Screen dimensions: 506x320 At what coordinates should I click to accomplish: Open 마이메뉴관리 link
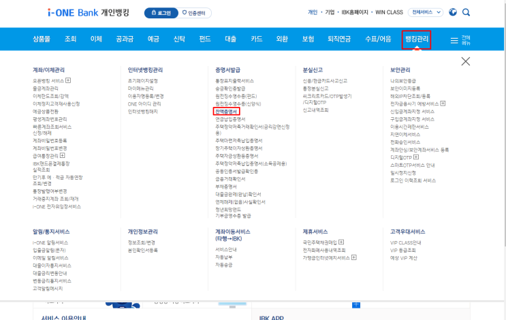point(141,89)
